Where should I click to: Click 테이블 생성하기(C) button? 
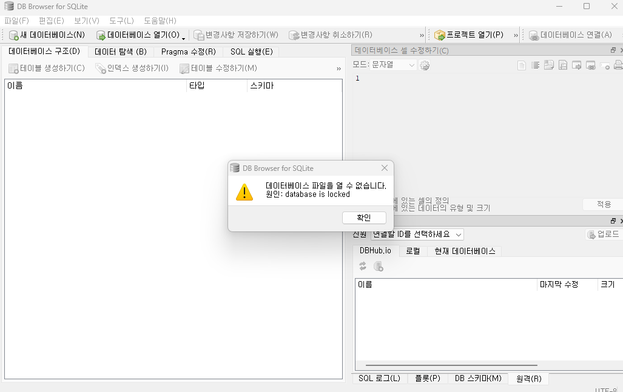(47, 68)
